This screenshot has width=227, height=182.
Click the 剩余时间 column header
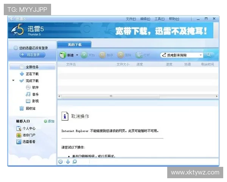coord(207,64)
